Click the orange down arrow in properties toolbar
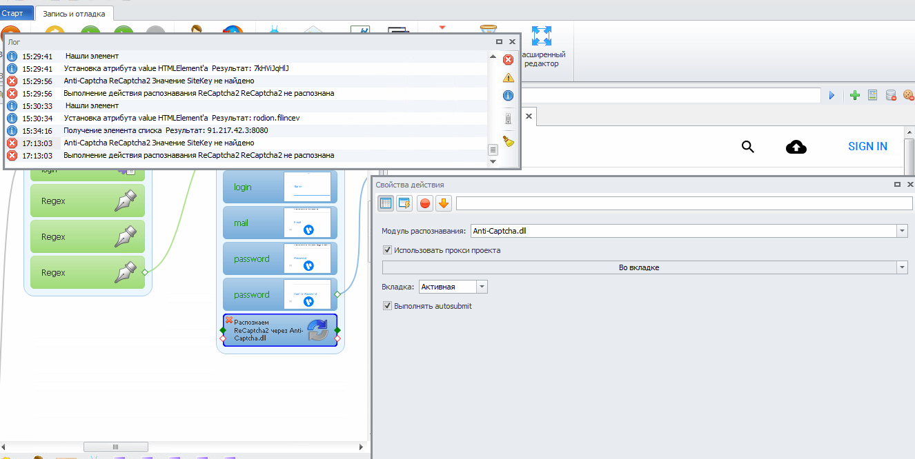915x459 pixels. tap(443, 203)
